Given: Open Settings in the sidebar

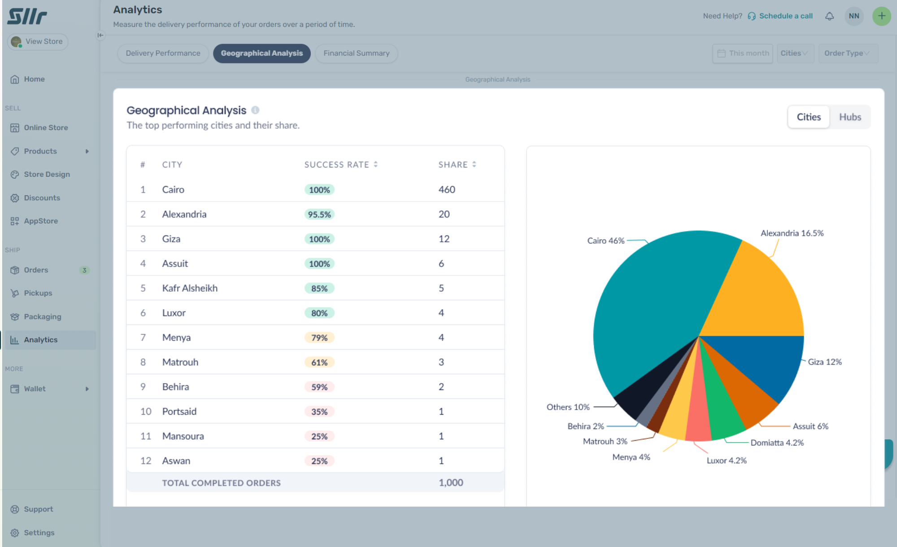Looking at the screenshot, I should (39, 533).
